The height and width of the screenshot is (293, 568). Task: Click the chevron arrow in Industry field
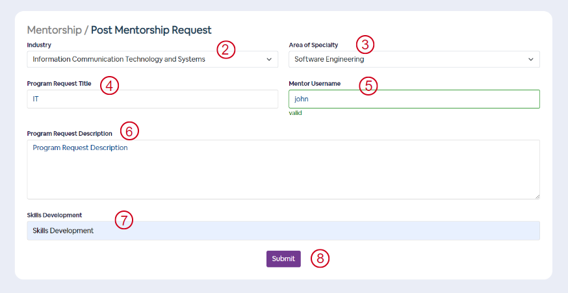(x=269, y=59)
